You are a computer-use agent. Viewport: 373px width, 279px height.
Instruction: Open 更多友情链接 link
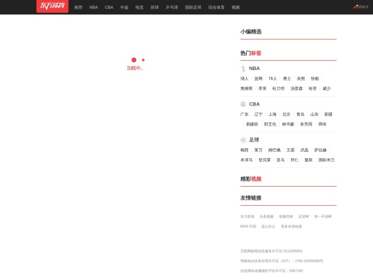pos(292,226)
